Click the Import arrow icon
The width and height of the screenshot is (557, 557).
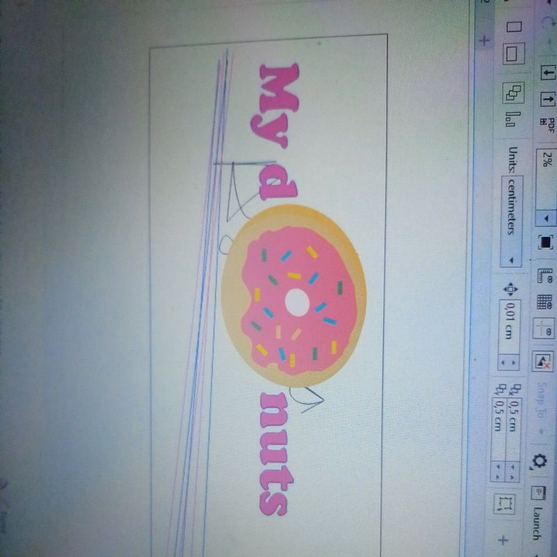coord(549,72)
